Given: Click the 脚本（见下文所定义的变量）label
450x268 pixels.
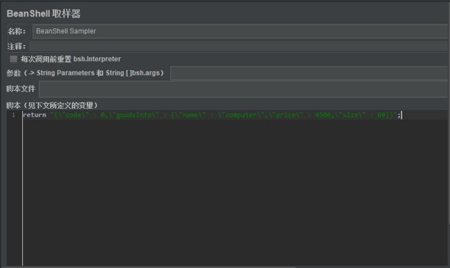Looking at the screenshot, I should point(52,105).
